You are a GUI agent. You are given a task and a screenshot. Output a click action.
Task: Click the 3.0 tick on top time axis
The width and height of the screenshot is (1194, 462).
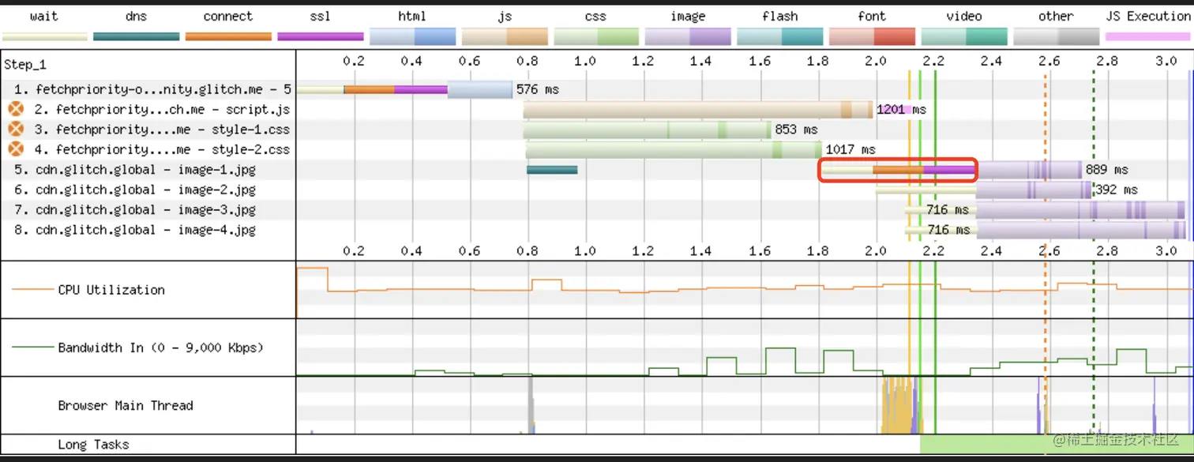(x=1166, y=61)
